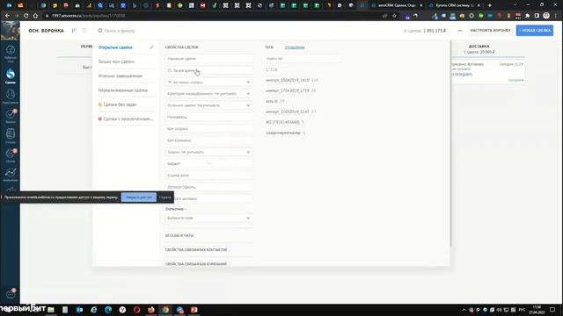Click the Найти тег search field

coord(303,59)
